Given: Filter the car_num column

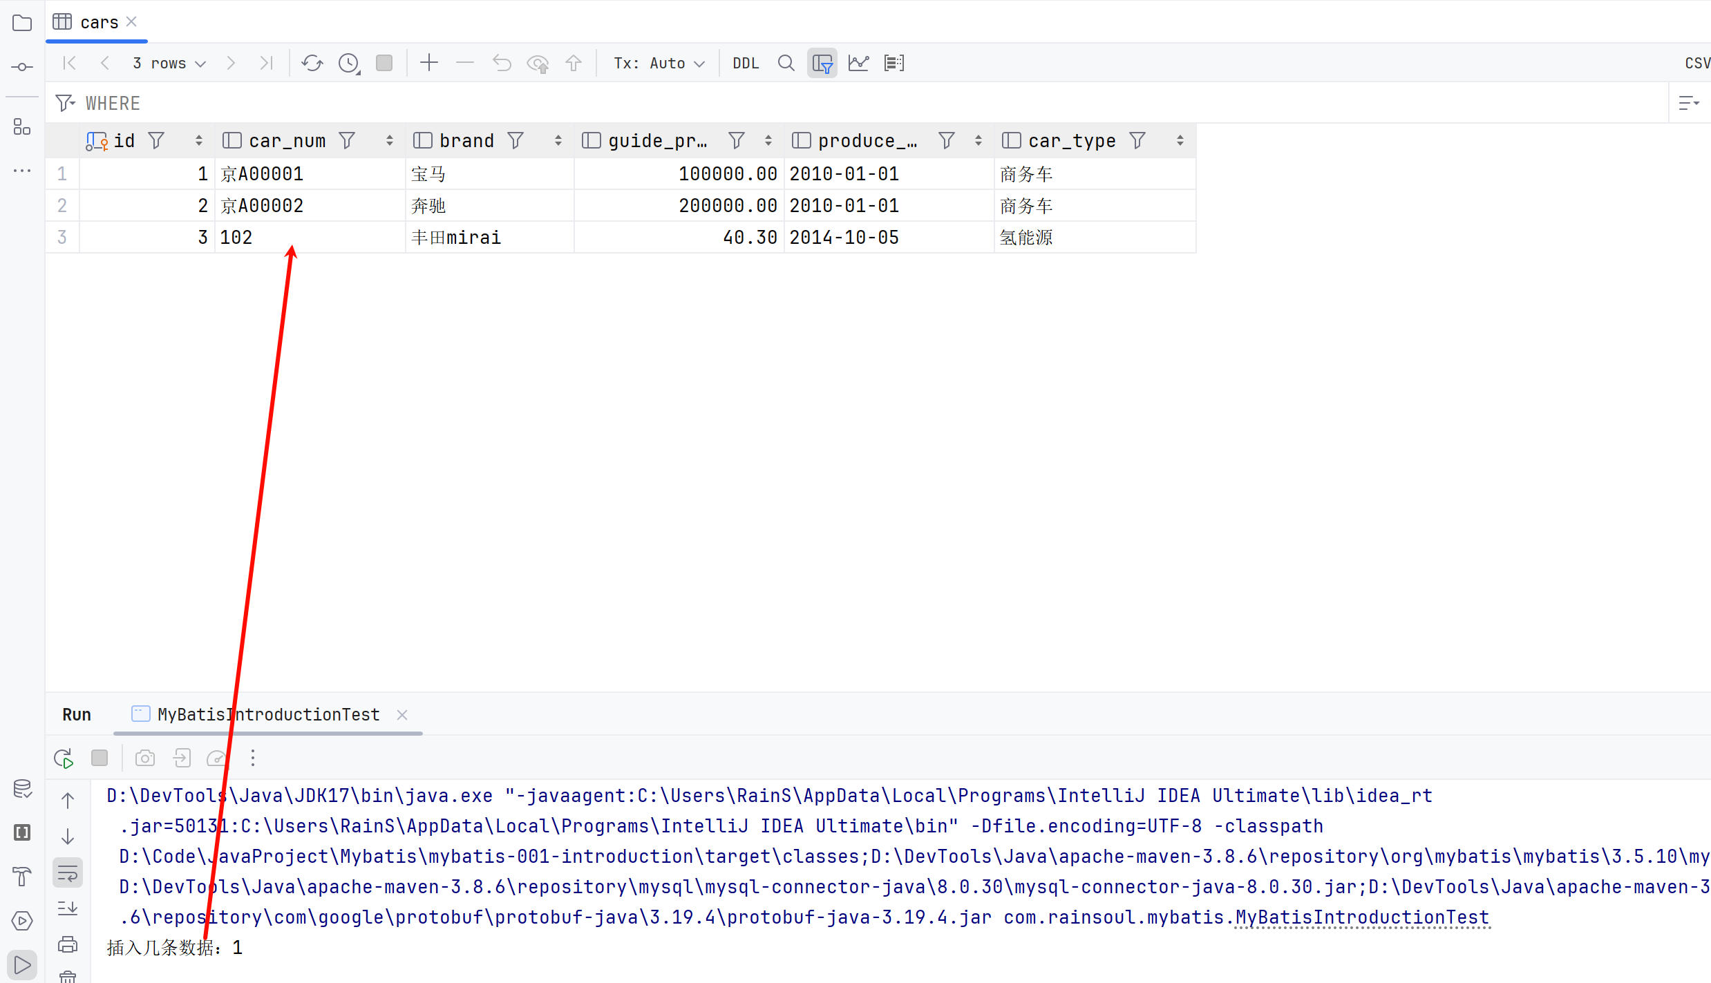Looking at the screenshot, I should click(347, 141).
